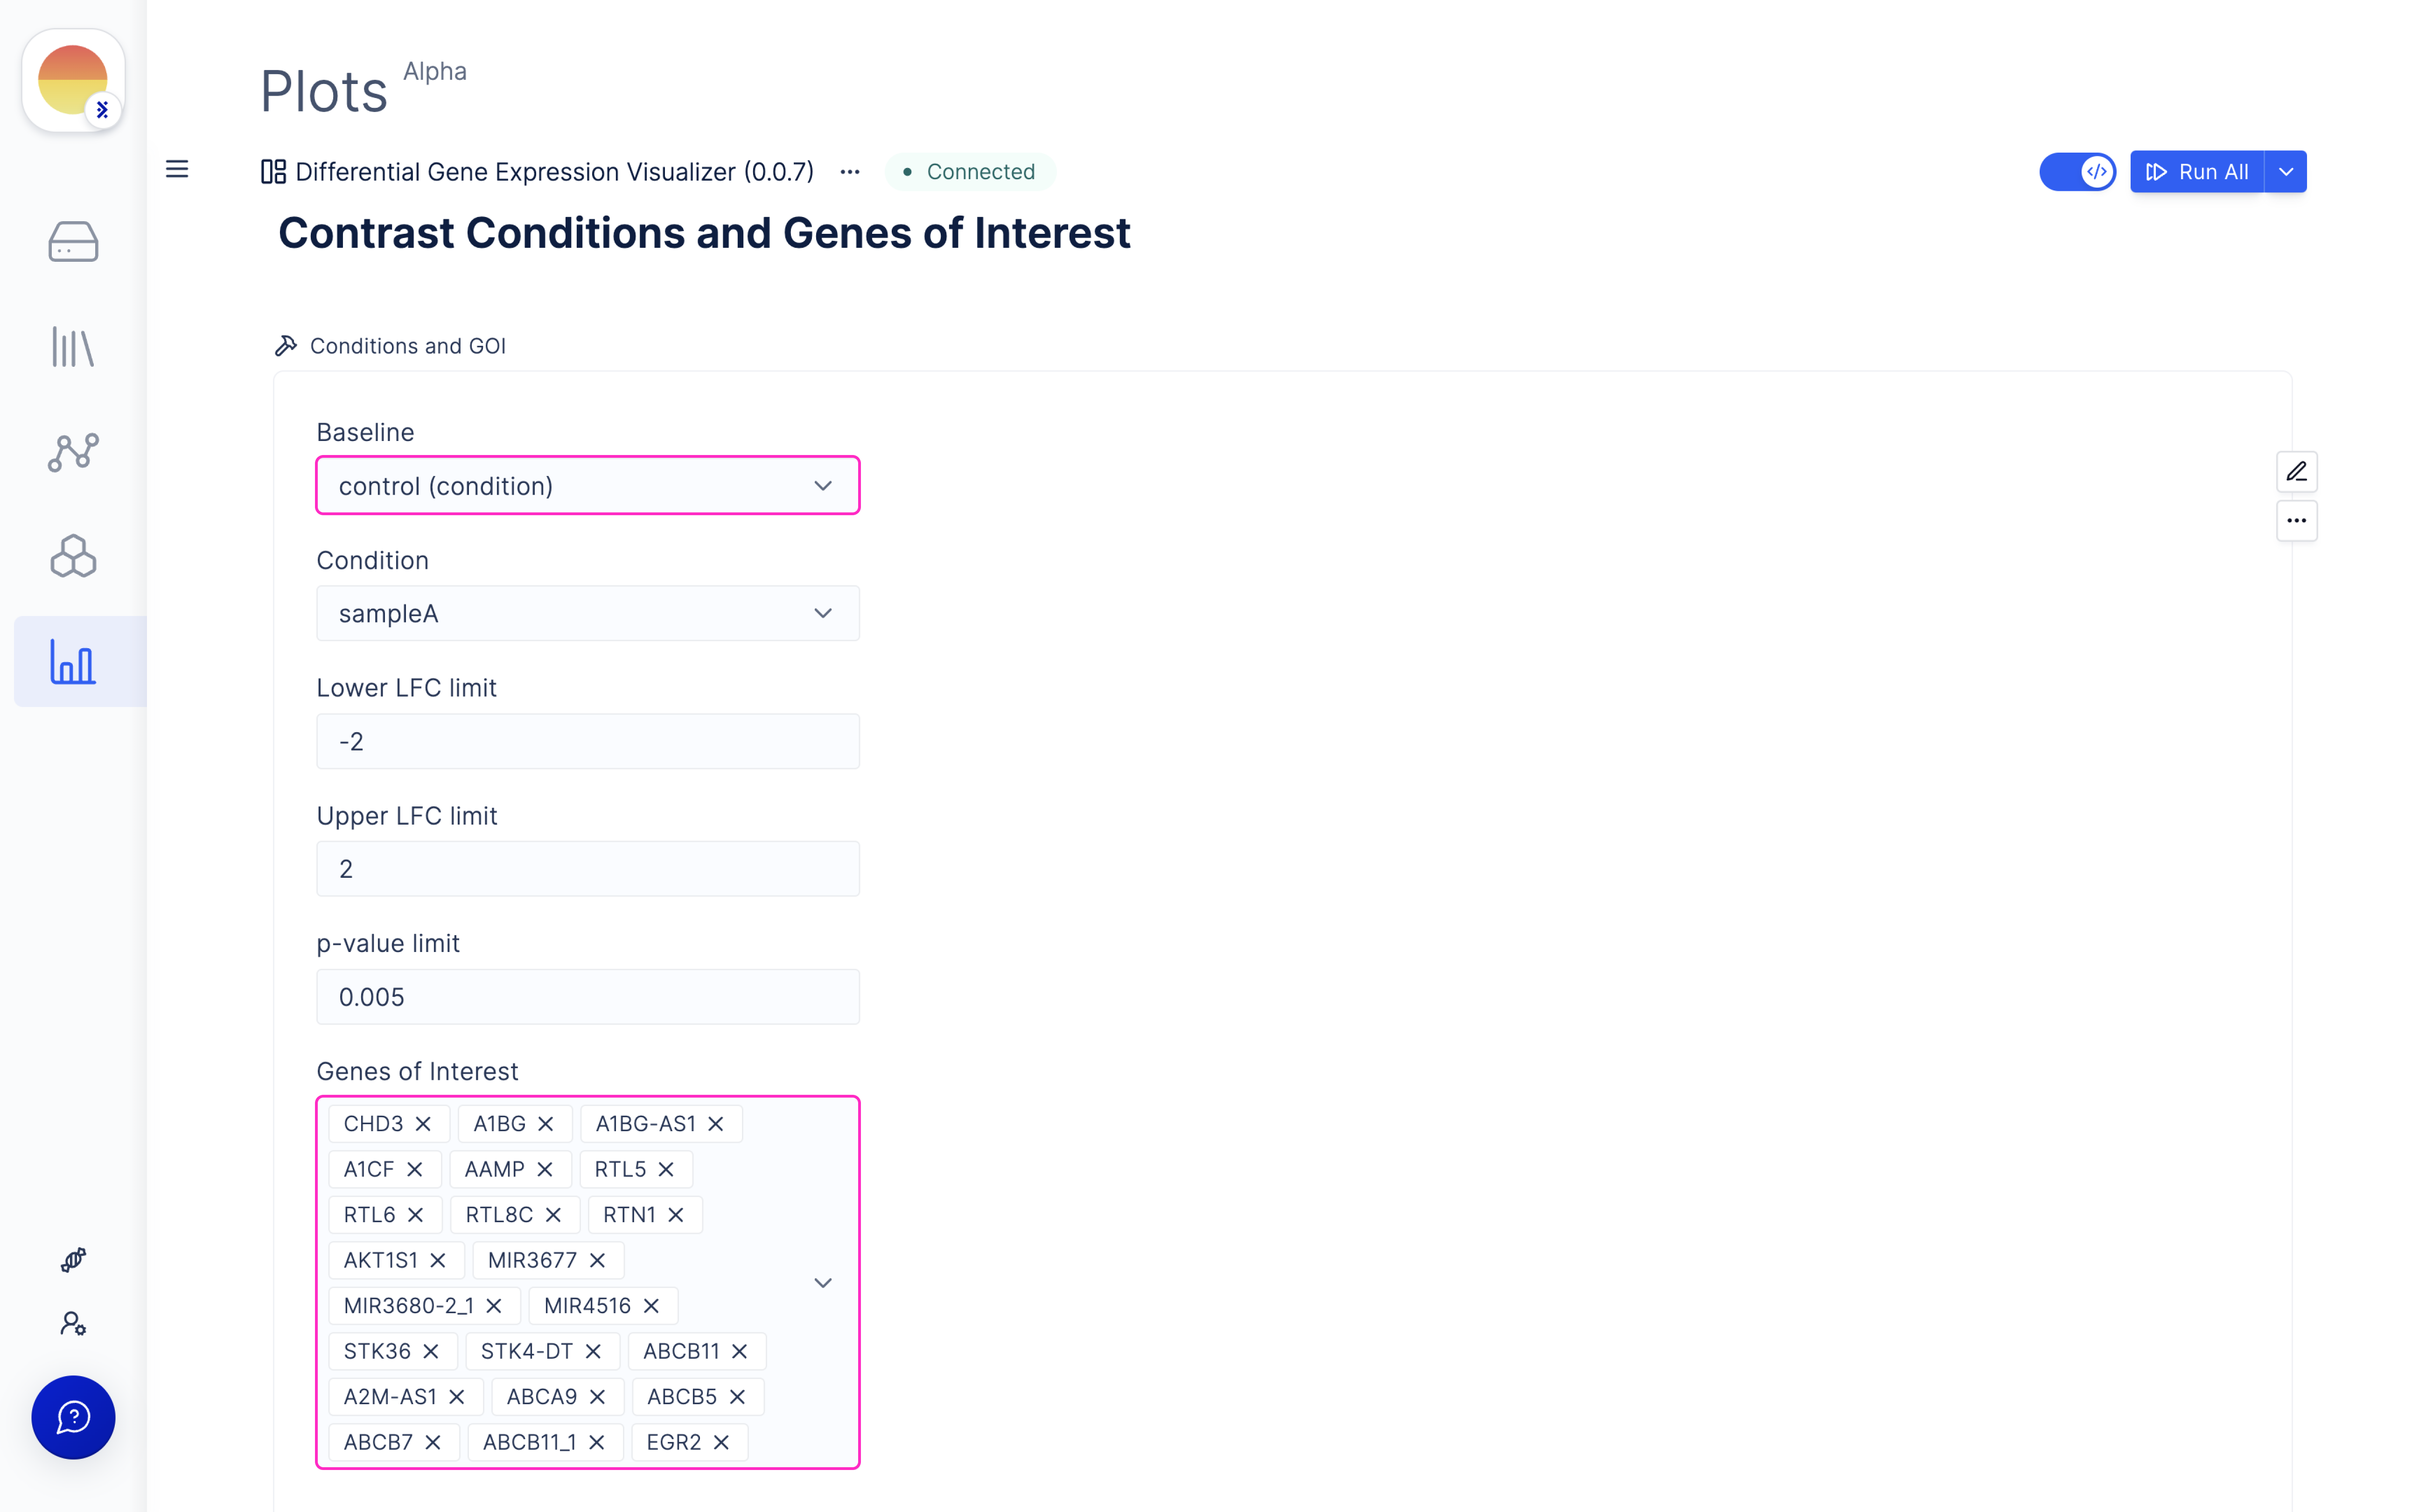Expand the Run All options arrow
Image resolution: width=2419 pixels, height=1512 pixels.
click(x=2285, y=172)
